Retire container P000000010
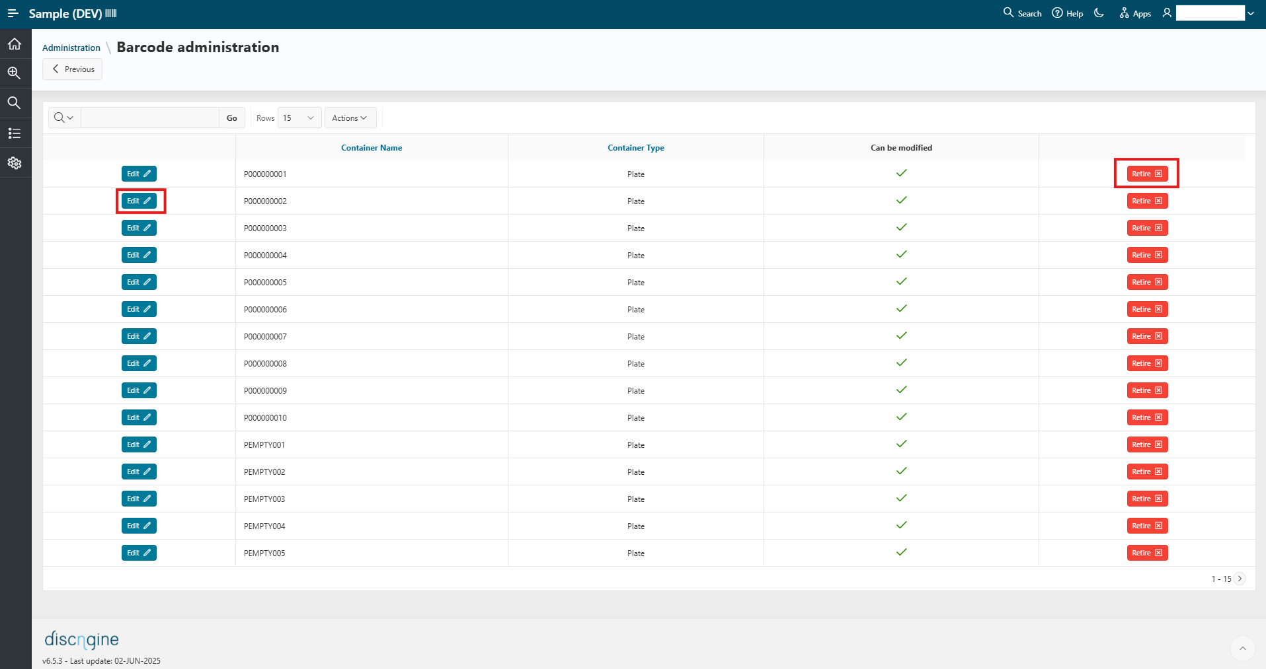 tap(1147, 417)
